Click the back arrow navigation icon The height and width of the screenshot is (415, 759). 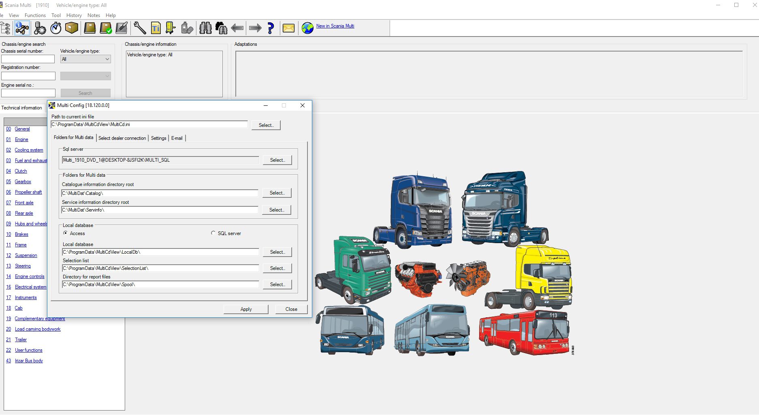pos(238,28)
